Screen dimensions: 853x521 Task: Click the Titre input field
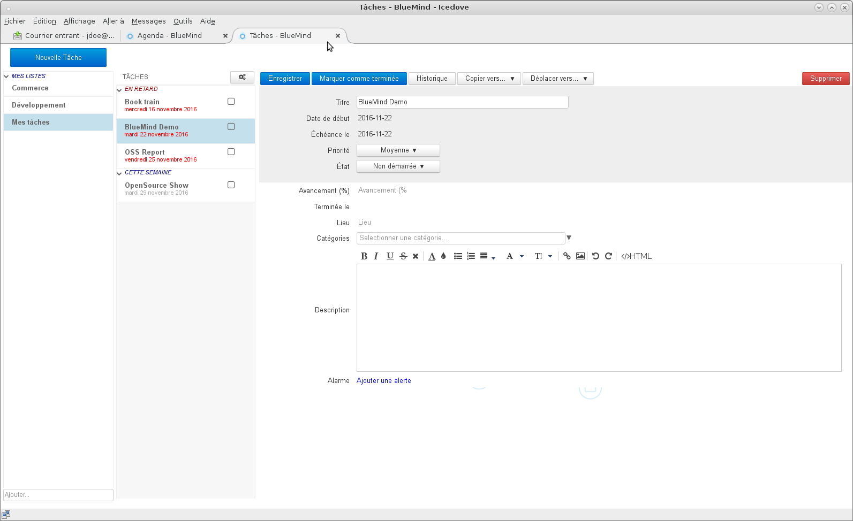[x=462, y=102]
